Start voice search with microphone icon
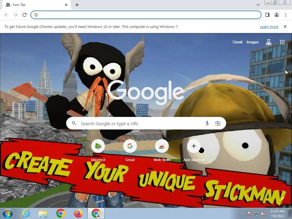Viewport: 292px width, 219px height. tap(207, 123)
